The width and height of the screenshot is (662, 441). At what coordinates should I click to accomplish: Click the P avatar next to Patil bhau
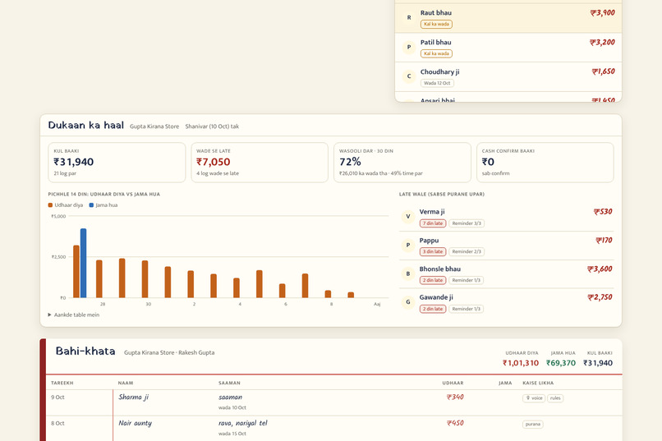pyautogui.click(x=409, y=48)
